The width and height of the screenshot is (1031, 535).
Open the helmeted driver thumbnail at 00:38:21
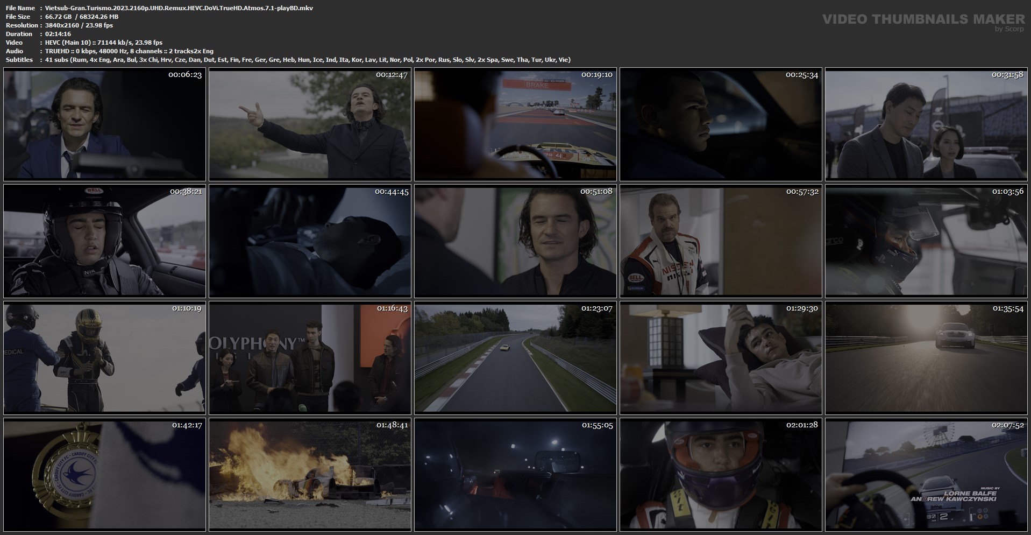coord(104,241)
